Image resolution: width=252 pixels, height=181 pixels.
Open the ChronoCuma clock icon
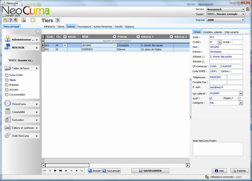pos(8,104)
